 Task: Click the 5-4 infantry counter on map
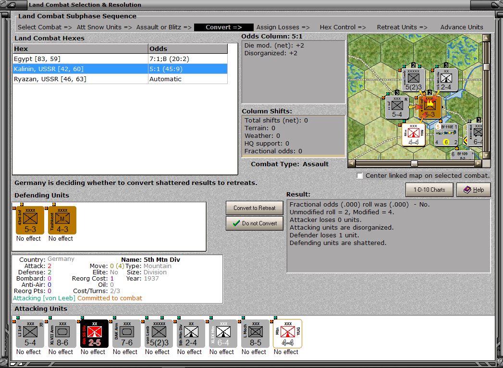click(x=397, y=107)
